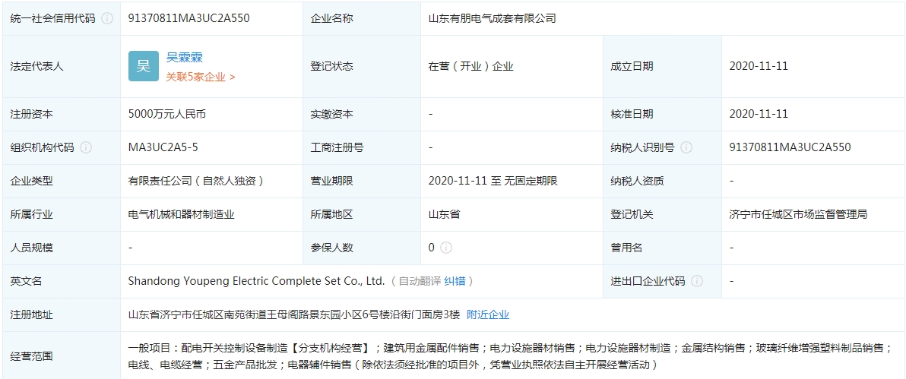Click organization code value MA3UC2A5-5
This screenshot has width=906, height=379.
163,147
